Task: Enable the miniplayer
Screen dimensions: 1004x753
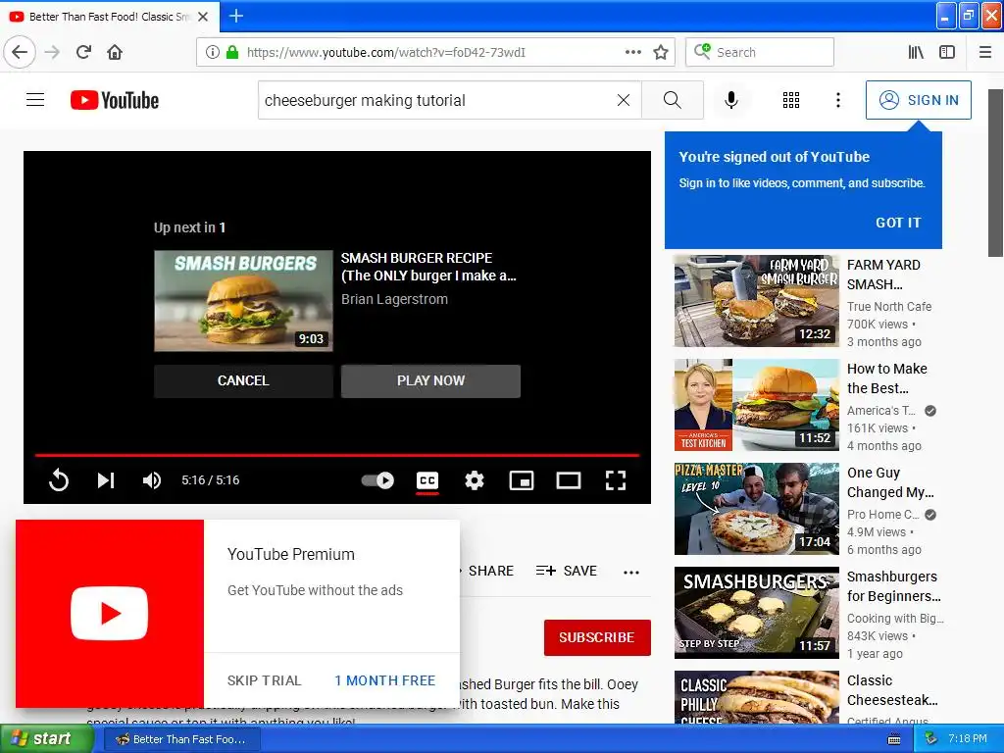Action: 522,480
